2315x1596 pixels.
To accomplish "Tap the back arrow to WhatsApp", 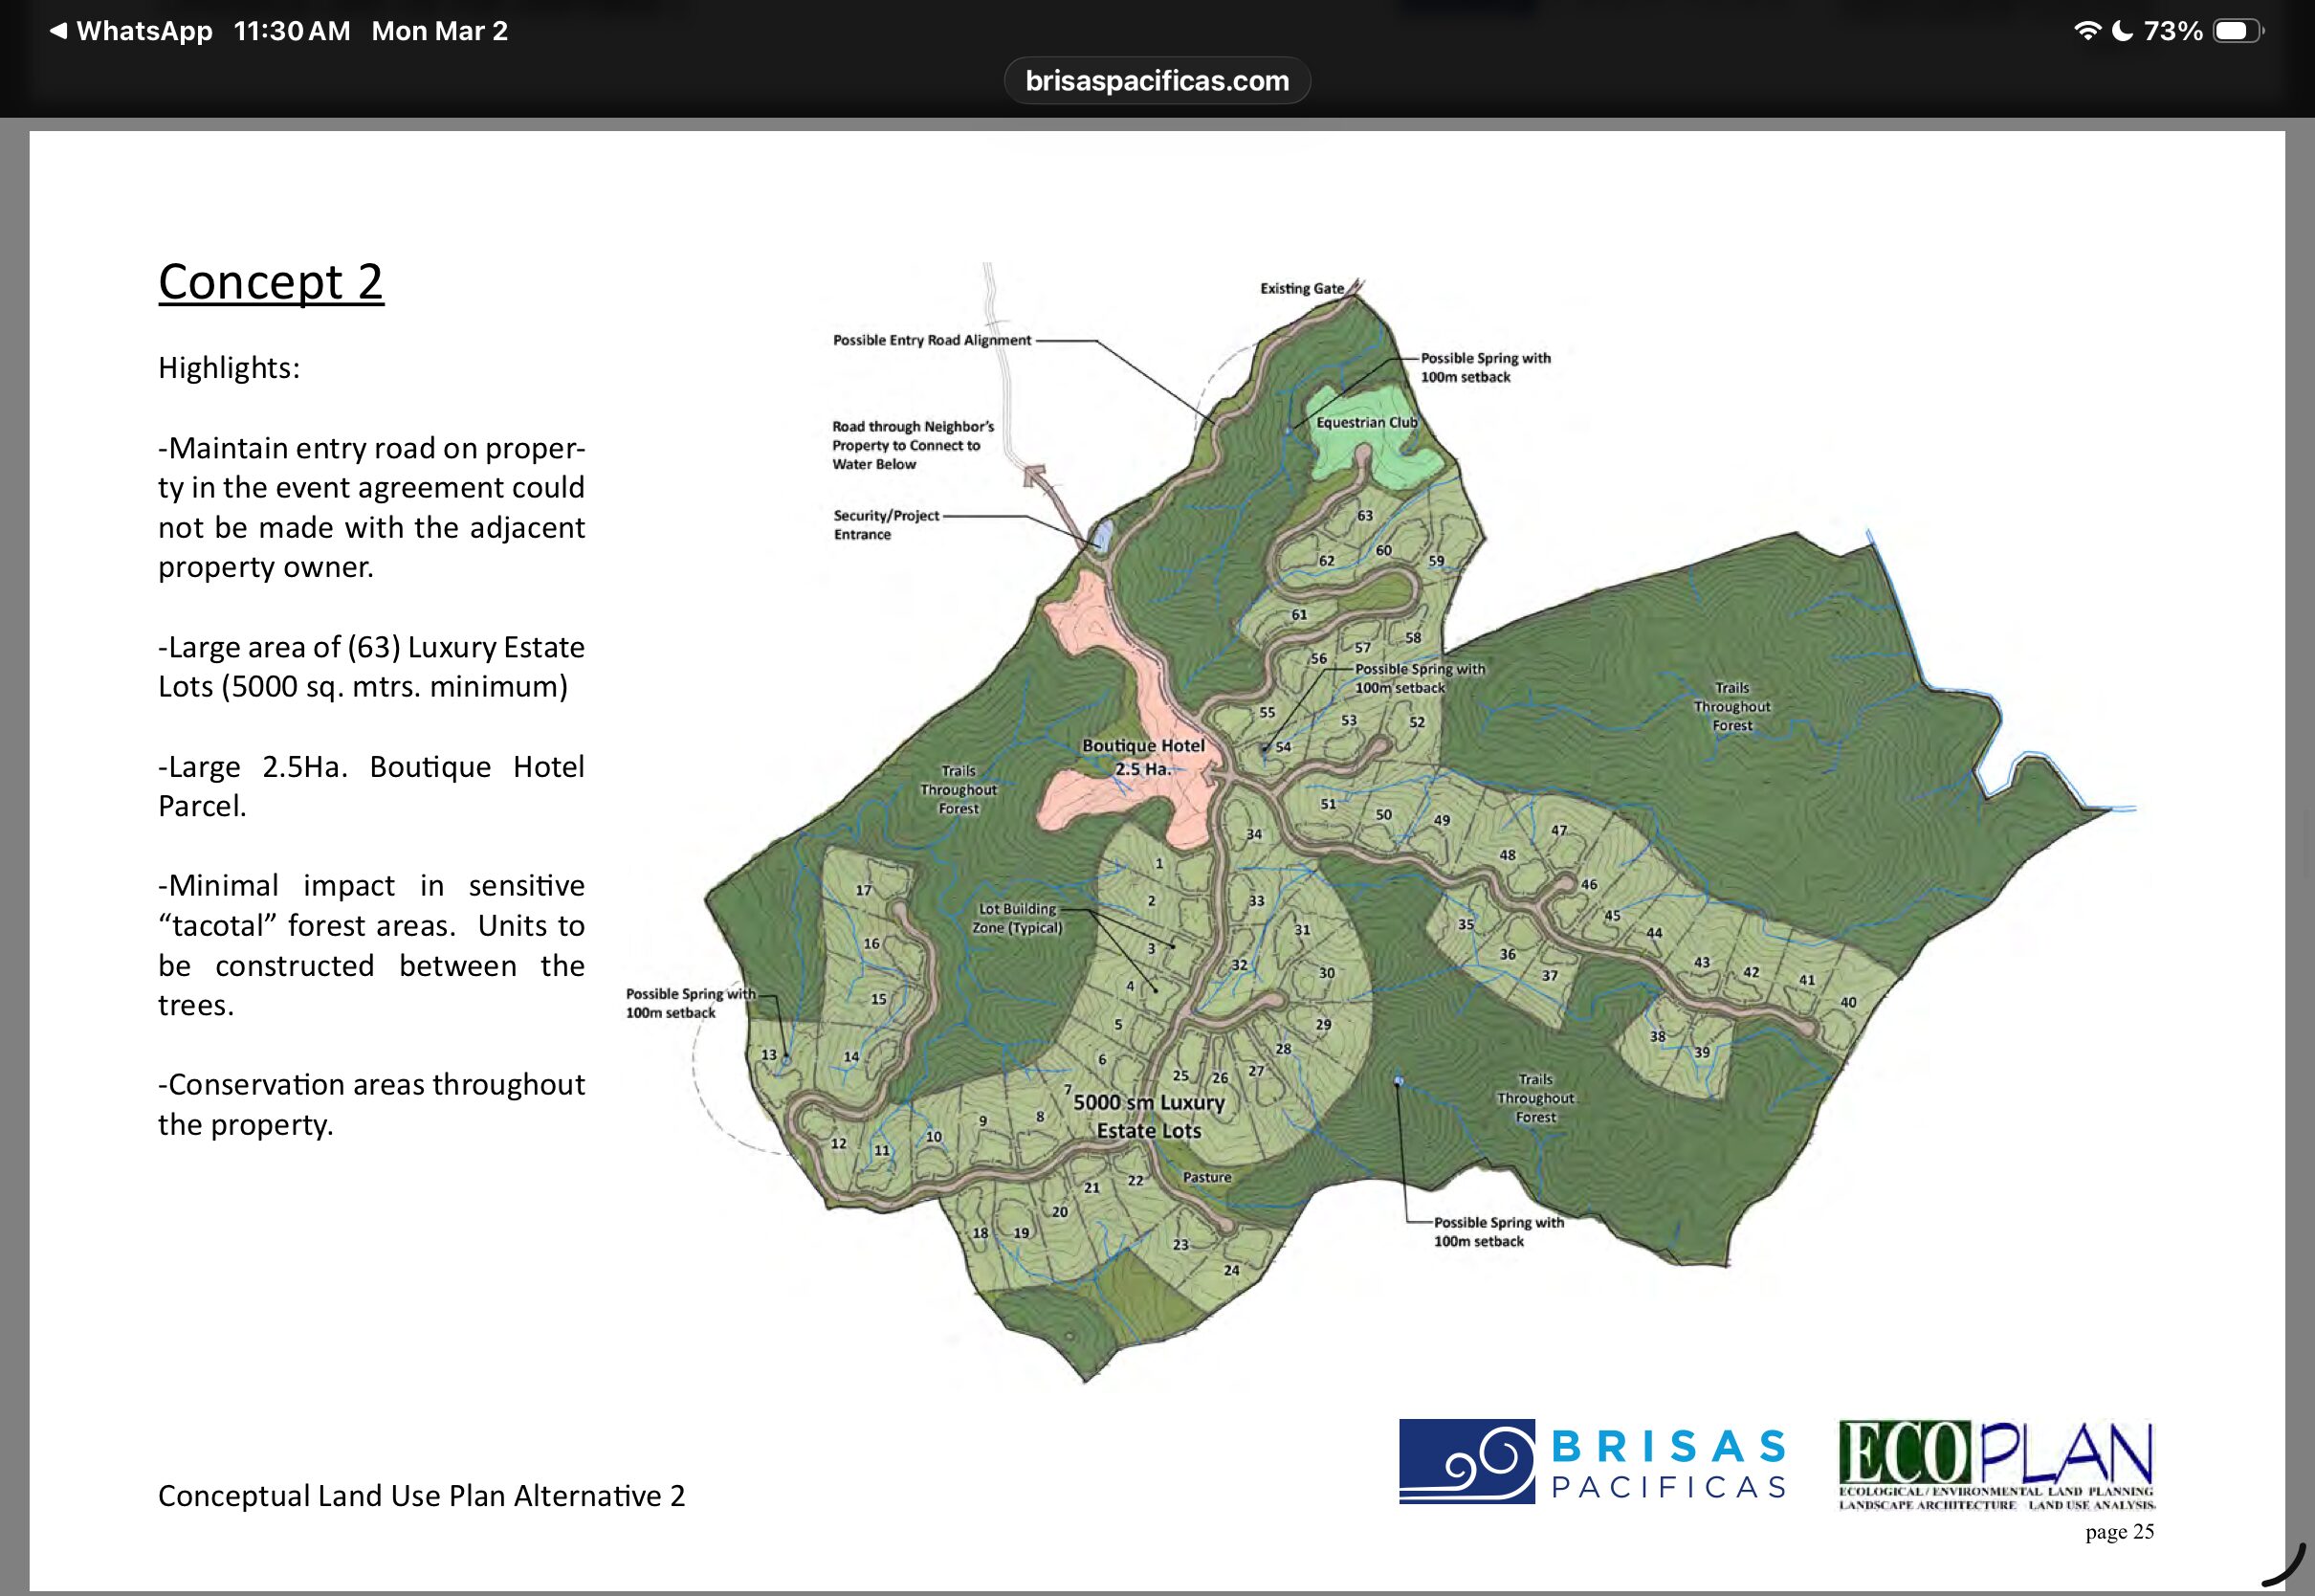I will (x=59, y=31).
